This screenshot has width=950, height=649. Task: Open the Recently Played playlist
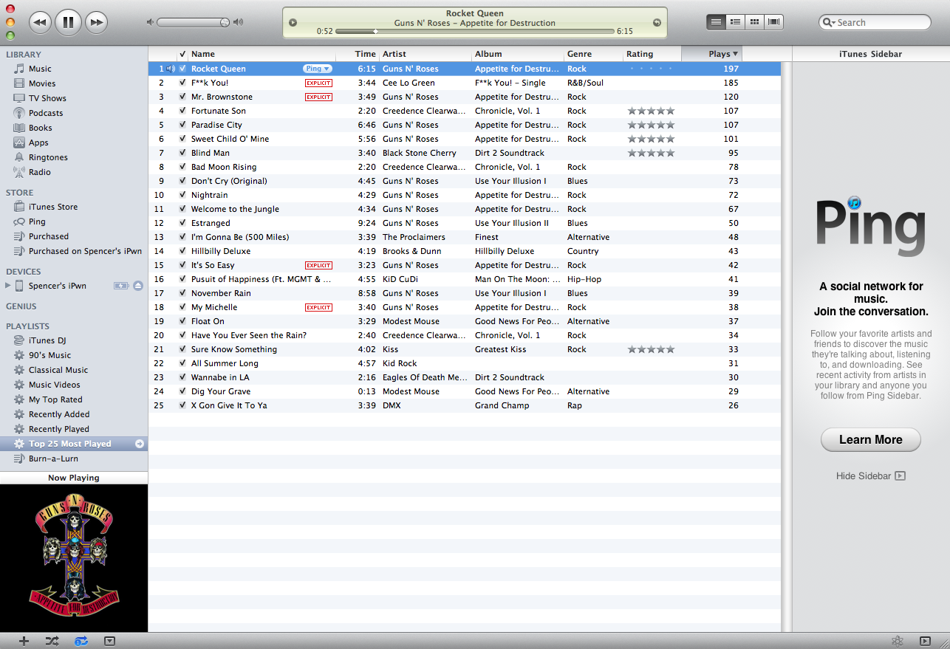(x=59, y=429)
